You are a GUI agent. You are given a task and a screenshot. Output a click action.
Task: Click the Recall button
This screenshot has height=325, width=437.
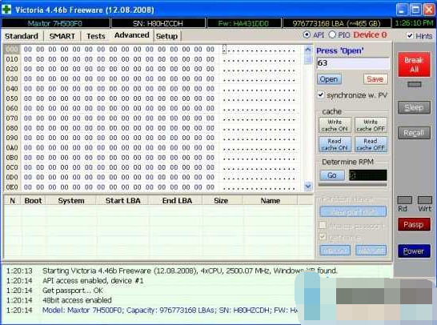(414, 133)
